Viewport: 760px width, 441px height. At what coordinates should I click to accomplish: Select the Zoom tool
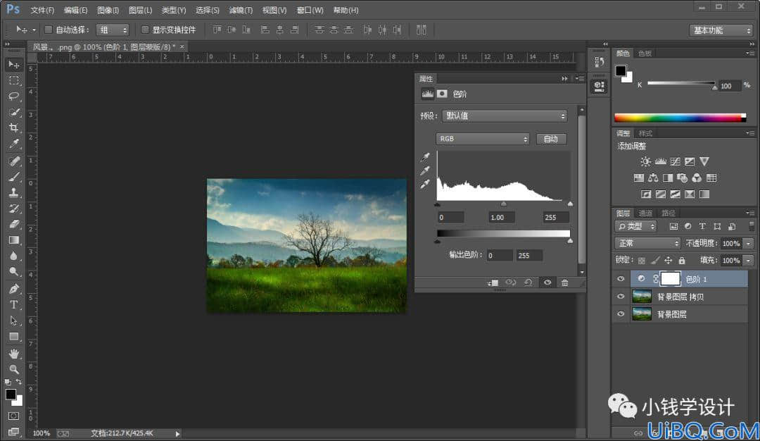click(14, 369)
